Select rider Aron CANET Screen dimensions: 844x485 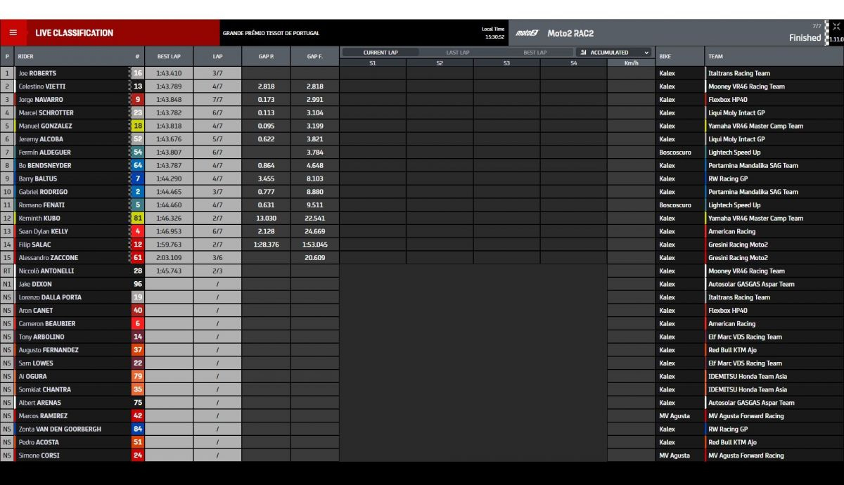click(x=36, y=310)
